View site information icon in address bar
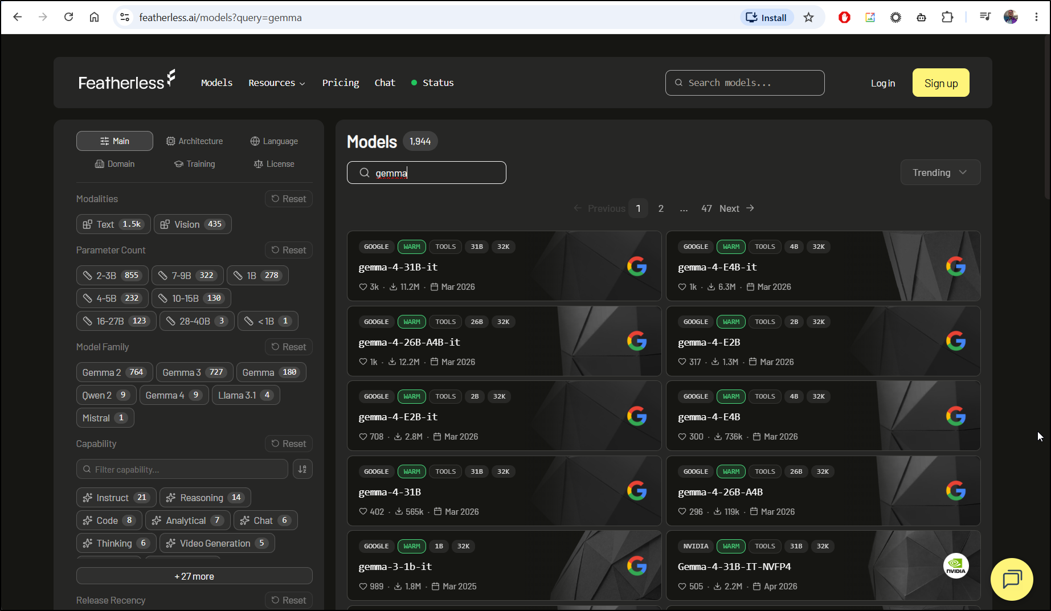The height and width of the screenshot is (611, 1051). pyautogui.click(x=125, y=18)
